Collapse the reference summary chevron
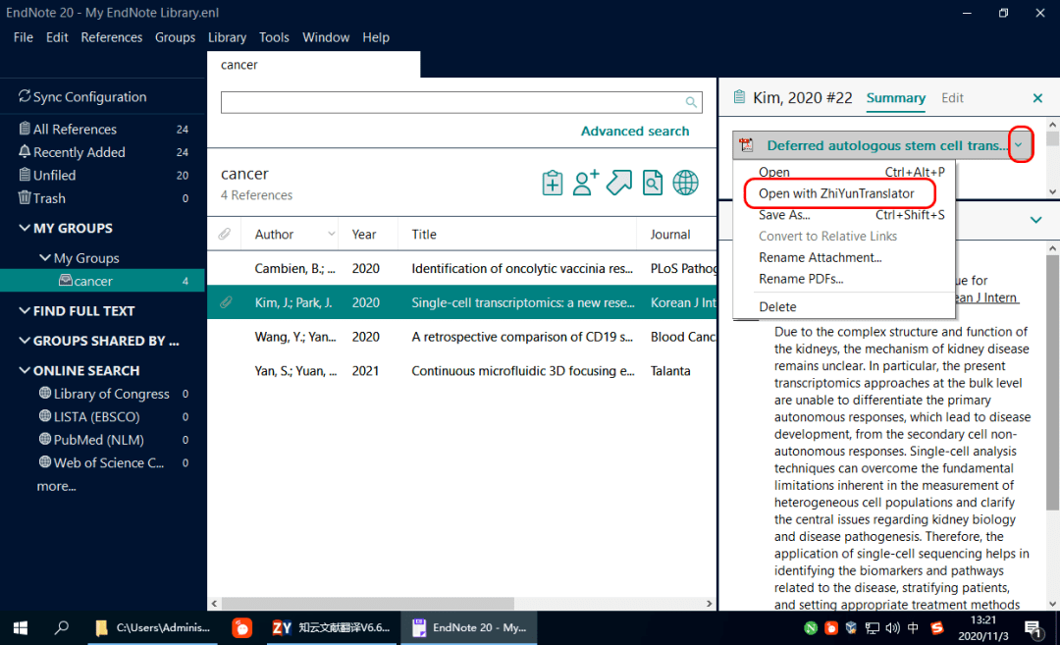1060x645 pixels. pyautogui.click(x=1035, y=220)
